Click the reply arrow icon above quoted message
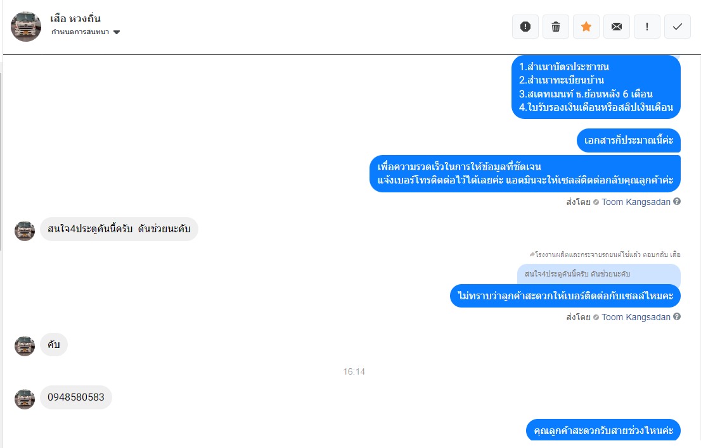Screen dimensions: 701x448 tap(532, 254)
